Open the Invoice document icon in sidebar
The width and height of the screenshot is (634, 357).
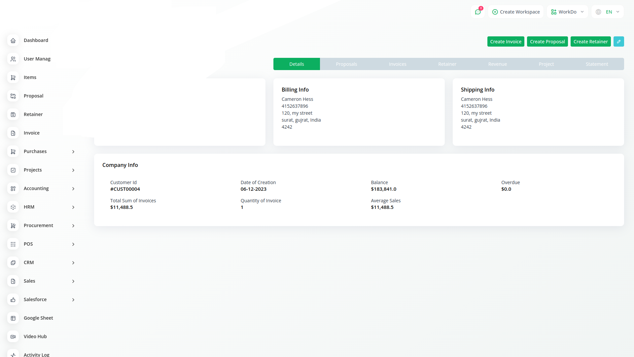click(x=13, y=133)
